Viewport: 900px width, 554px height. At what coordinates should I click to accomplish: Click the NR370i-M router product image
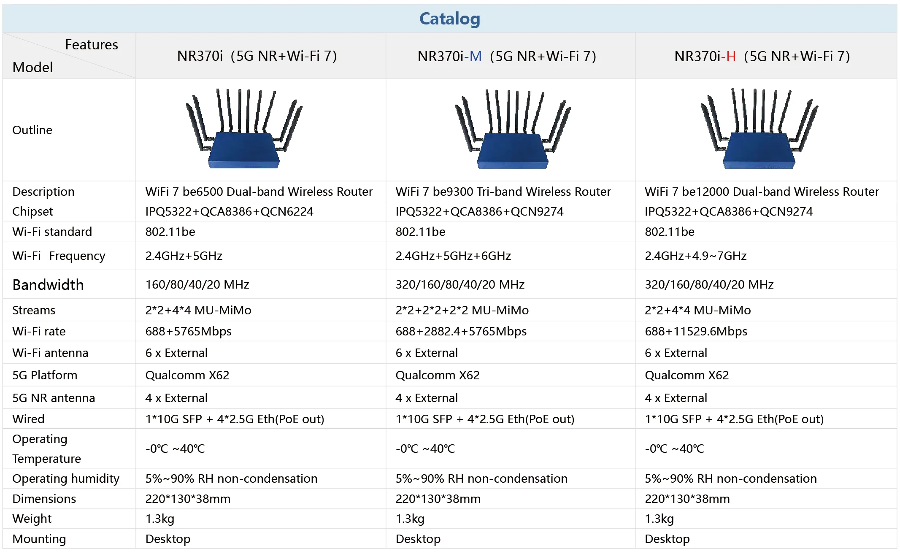click(513, 129)
